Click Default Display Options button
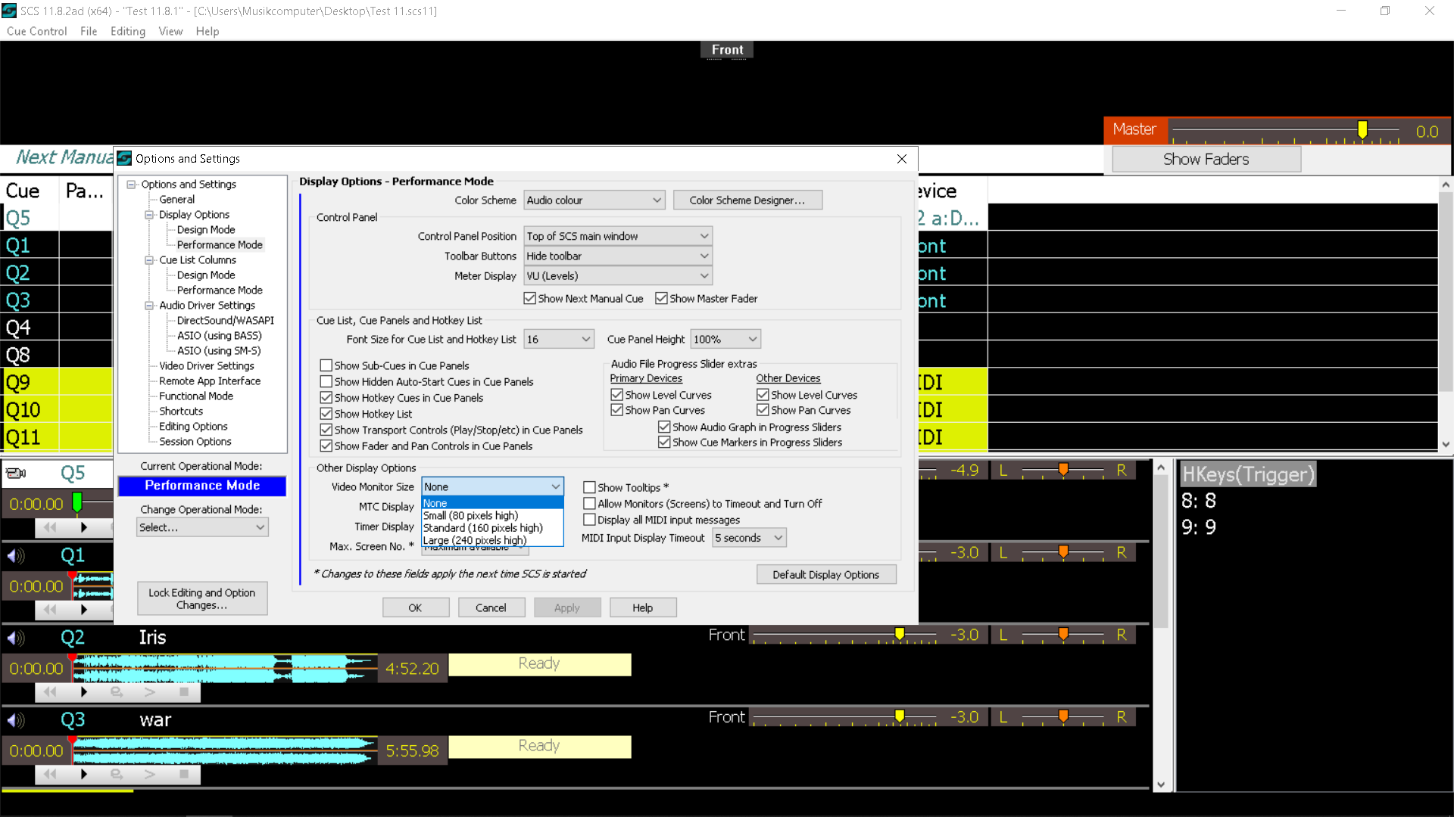 coord(825,574)
